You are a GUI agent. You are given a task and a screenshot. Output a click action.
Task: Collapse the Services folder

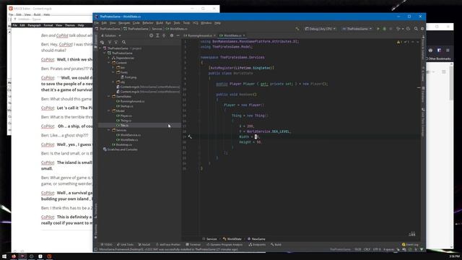[x=109, y=130]
